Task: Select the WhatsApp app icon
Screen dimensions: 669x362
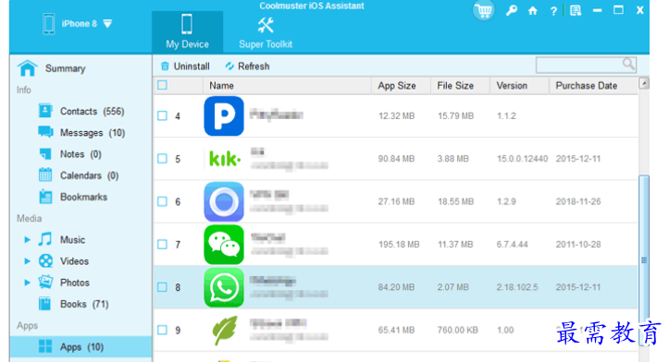Action: tap(224, 287)
